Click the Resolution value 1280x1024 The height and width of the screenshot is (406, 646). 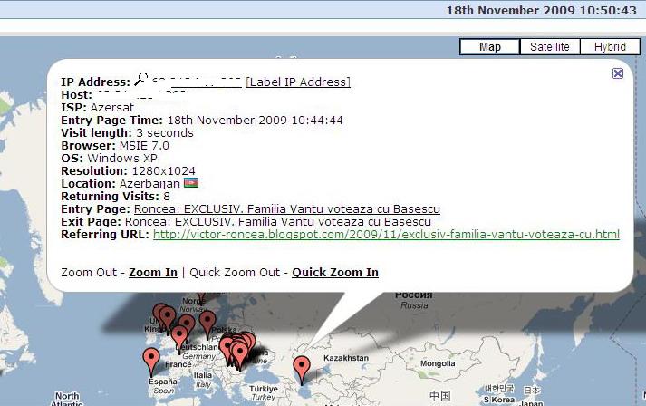point(164,171)
